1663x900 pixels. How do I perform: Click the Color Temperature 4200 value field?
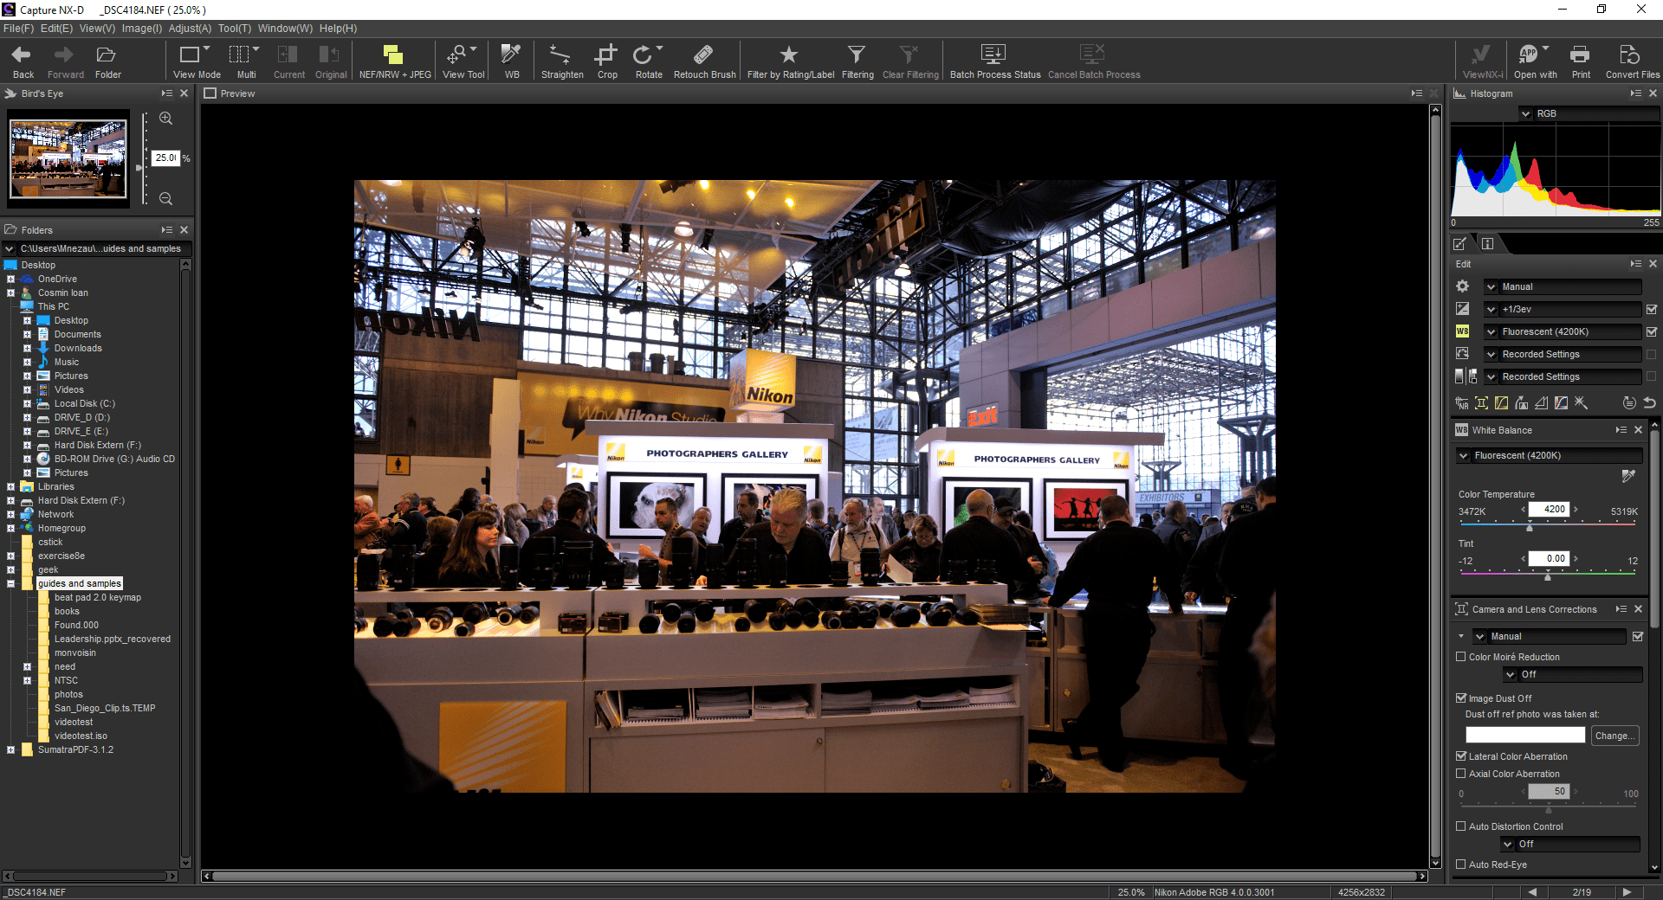pyautogui.click(x=1549, y=509)
